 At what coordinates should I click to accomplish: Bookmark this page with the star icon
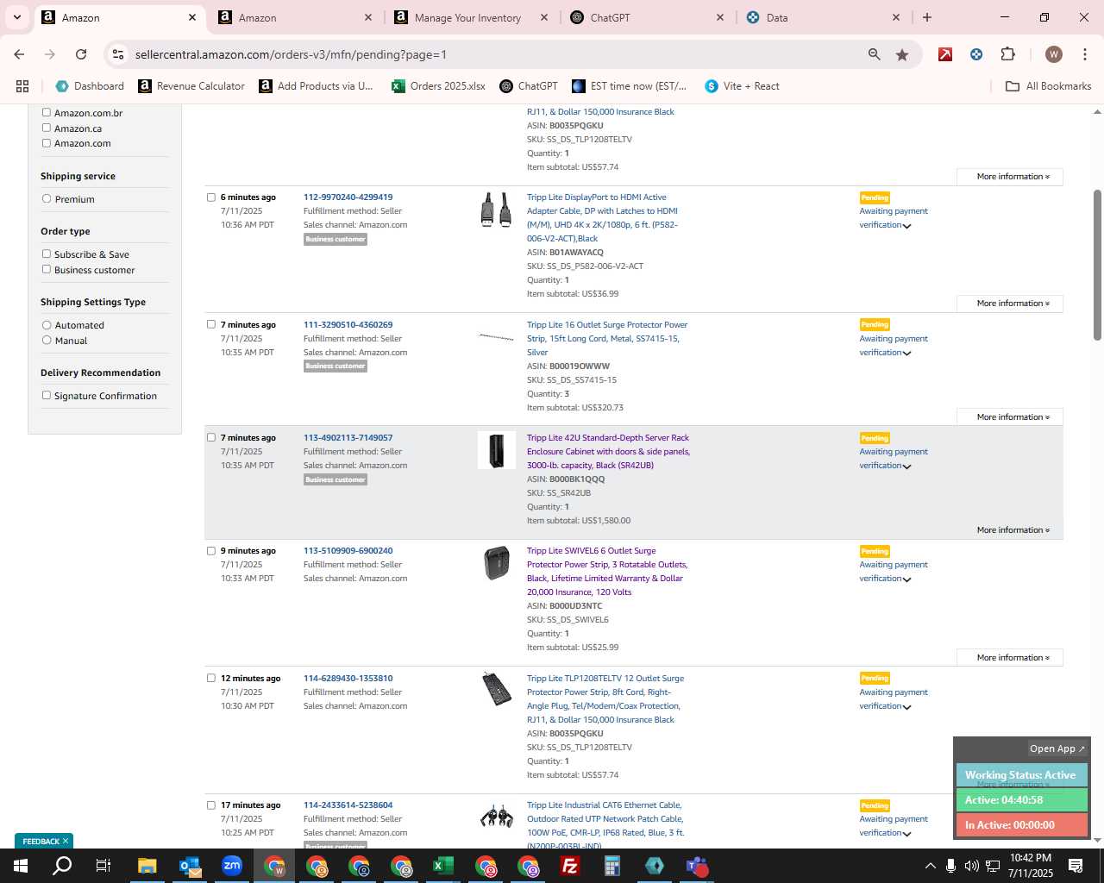(x=902, y=54)
